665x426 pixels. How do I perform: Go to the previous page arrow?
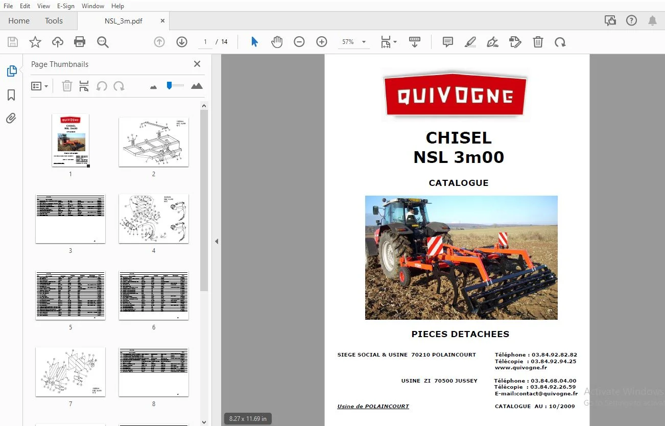click(x=159, y=42)
